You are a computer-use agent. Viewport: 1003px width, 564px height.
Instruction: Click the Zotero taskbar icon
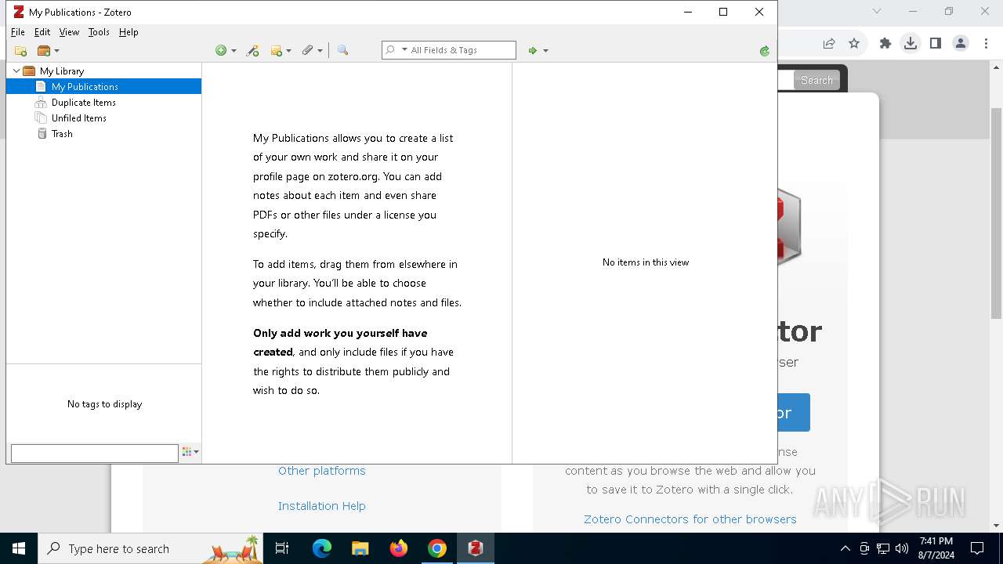tap(476, 548)
